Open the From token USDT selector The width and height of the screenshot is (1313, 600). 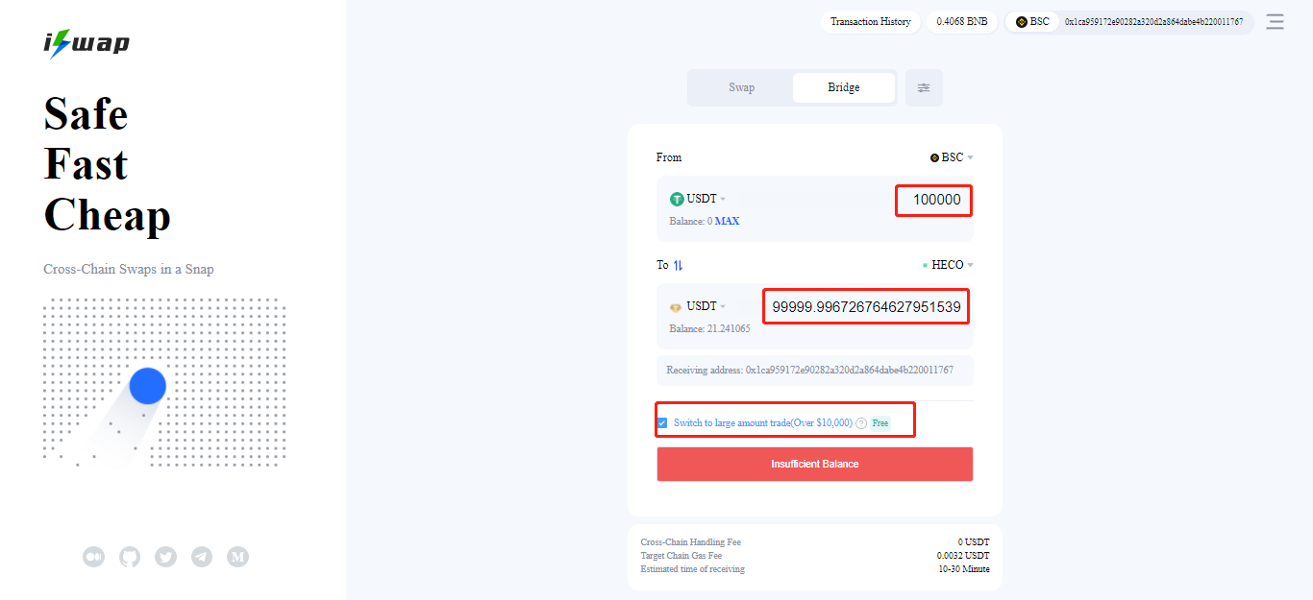(698, 199)
